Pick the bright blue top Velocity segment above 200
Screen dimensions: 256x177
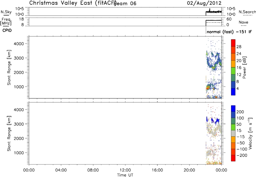point(233,109)
